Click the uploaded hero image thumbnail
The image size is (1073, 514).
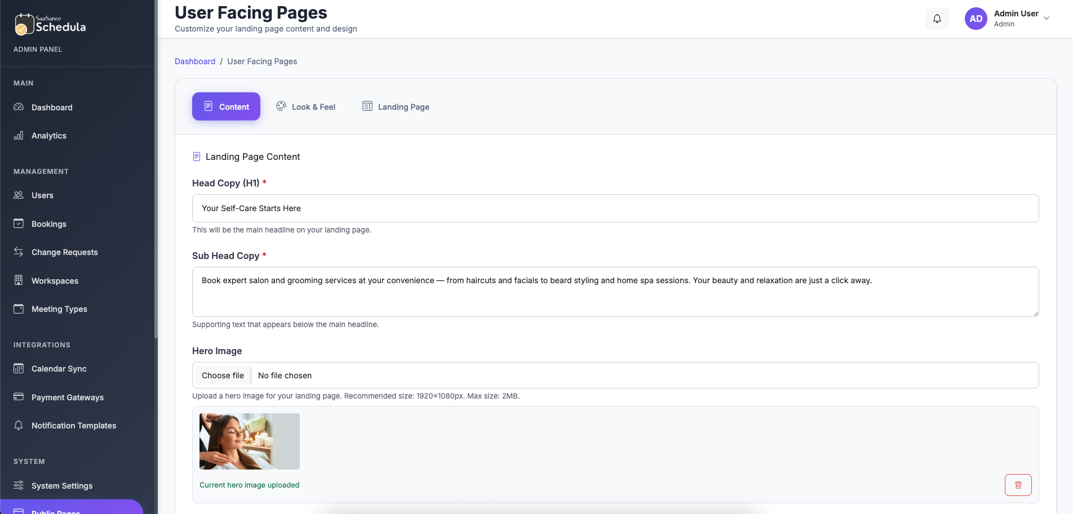(249, 441)
